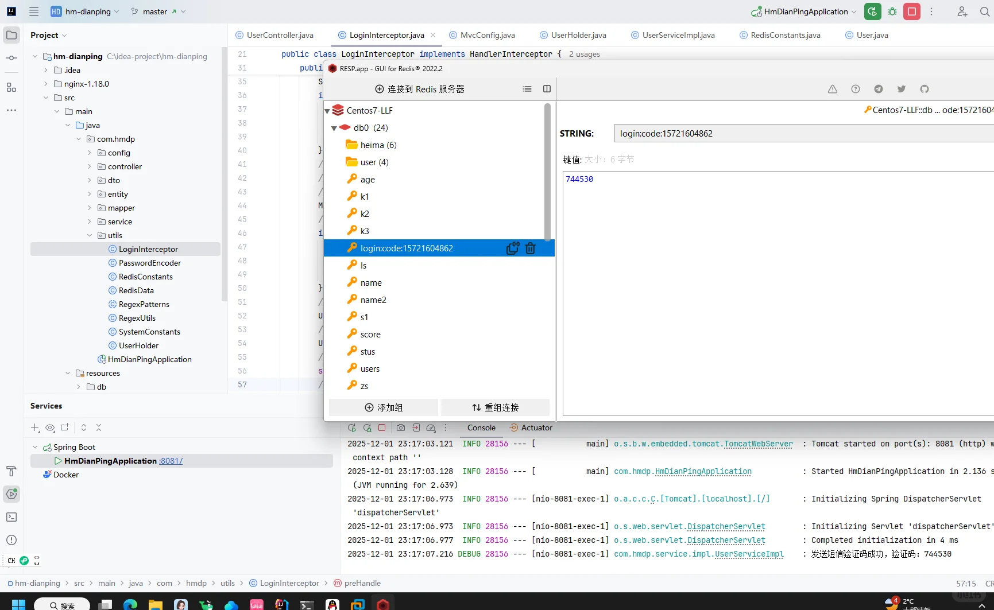Open the TomcatWebServer class link in console

(758, 444)
